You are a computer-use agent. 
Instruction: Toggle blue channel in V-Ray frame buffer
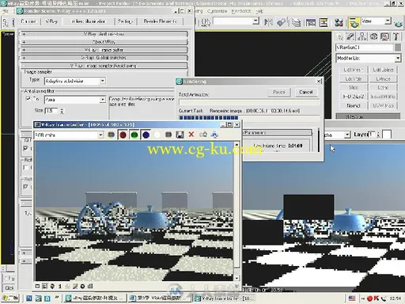pyautogui.click(x=146, y=135)
